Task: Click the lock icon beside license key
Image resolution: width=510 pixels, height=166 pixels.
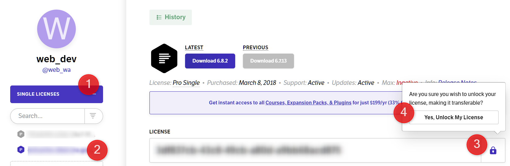Action: pos(493,151)
